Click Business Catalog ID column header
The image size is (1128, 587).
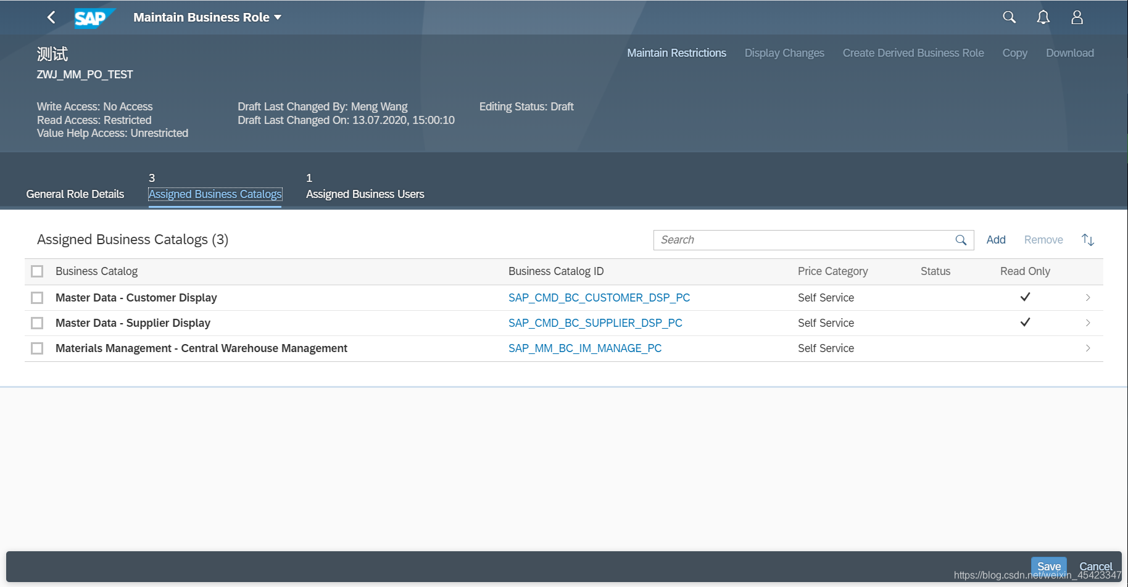point(556,271)
